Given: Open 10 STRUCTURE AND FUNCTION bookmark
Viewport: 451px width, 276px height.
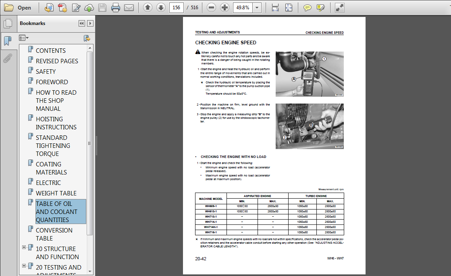Looking at the screenshot, I should tap(57, 253).
